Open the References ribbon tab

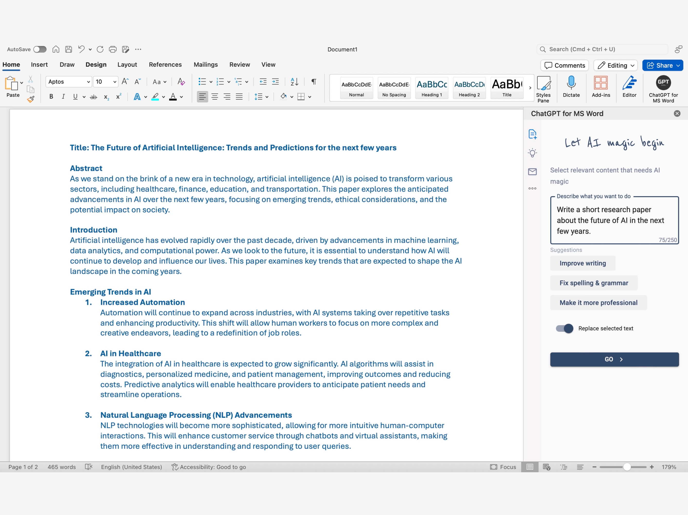(165, 64)
